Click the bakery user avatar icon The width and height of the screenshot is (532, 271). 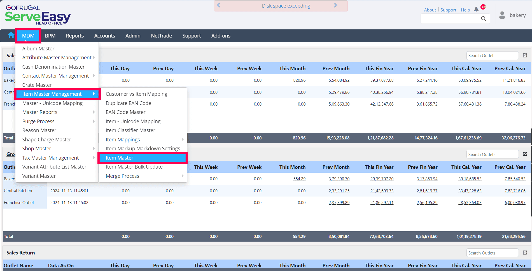coord(502,15)
